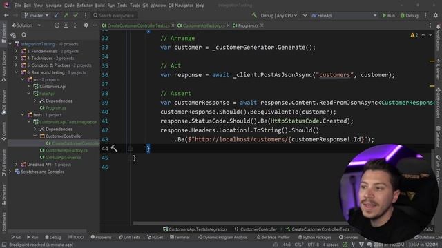Viewport: 442px width, 248px height.
Task: Click the hammer gutter icon on line 44
Action: [x=114, y=149]
